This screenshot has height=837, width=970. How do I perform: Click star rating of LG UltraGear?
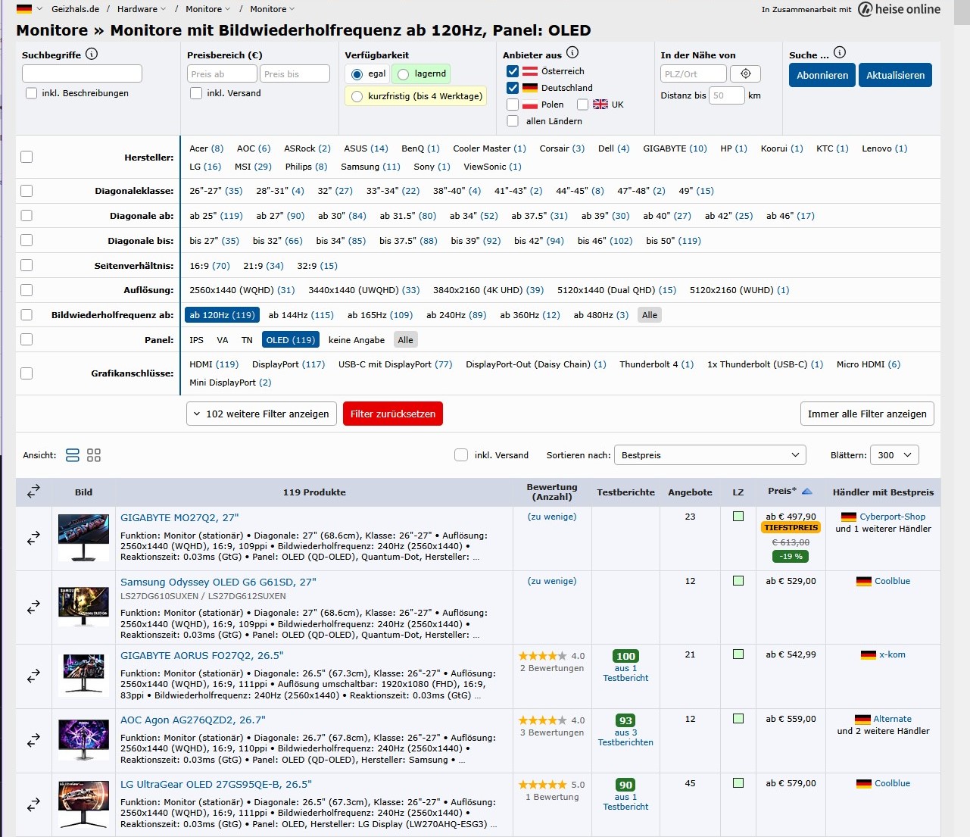(542, 785)
